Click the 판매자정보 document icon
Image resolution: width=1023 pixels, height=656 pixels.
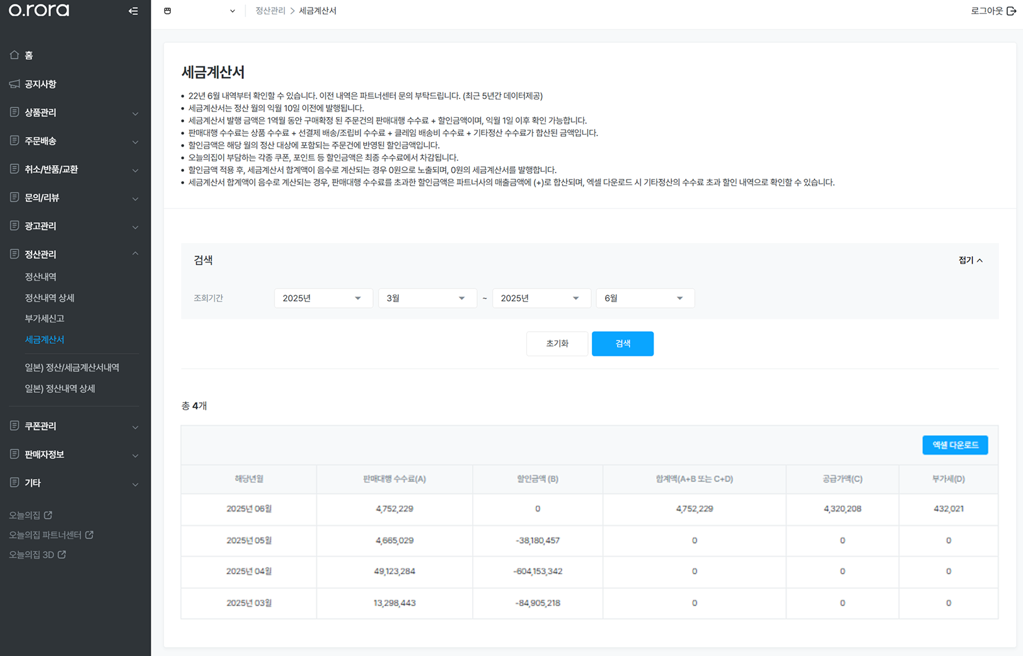point(14,454)
